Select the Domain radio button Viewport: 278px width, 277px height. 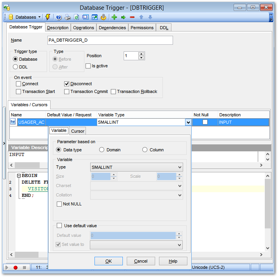[x=102, y=150]
